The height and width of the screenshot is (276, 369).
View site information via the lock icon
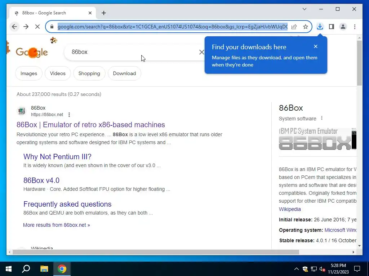click(x=52, y=27)
